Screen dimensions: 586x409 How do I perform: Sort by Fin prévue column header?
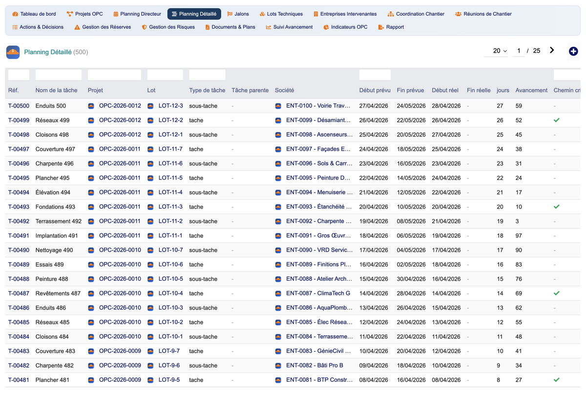[x=411, y=90]
